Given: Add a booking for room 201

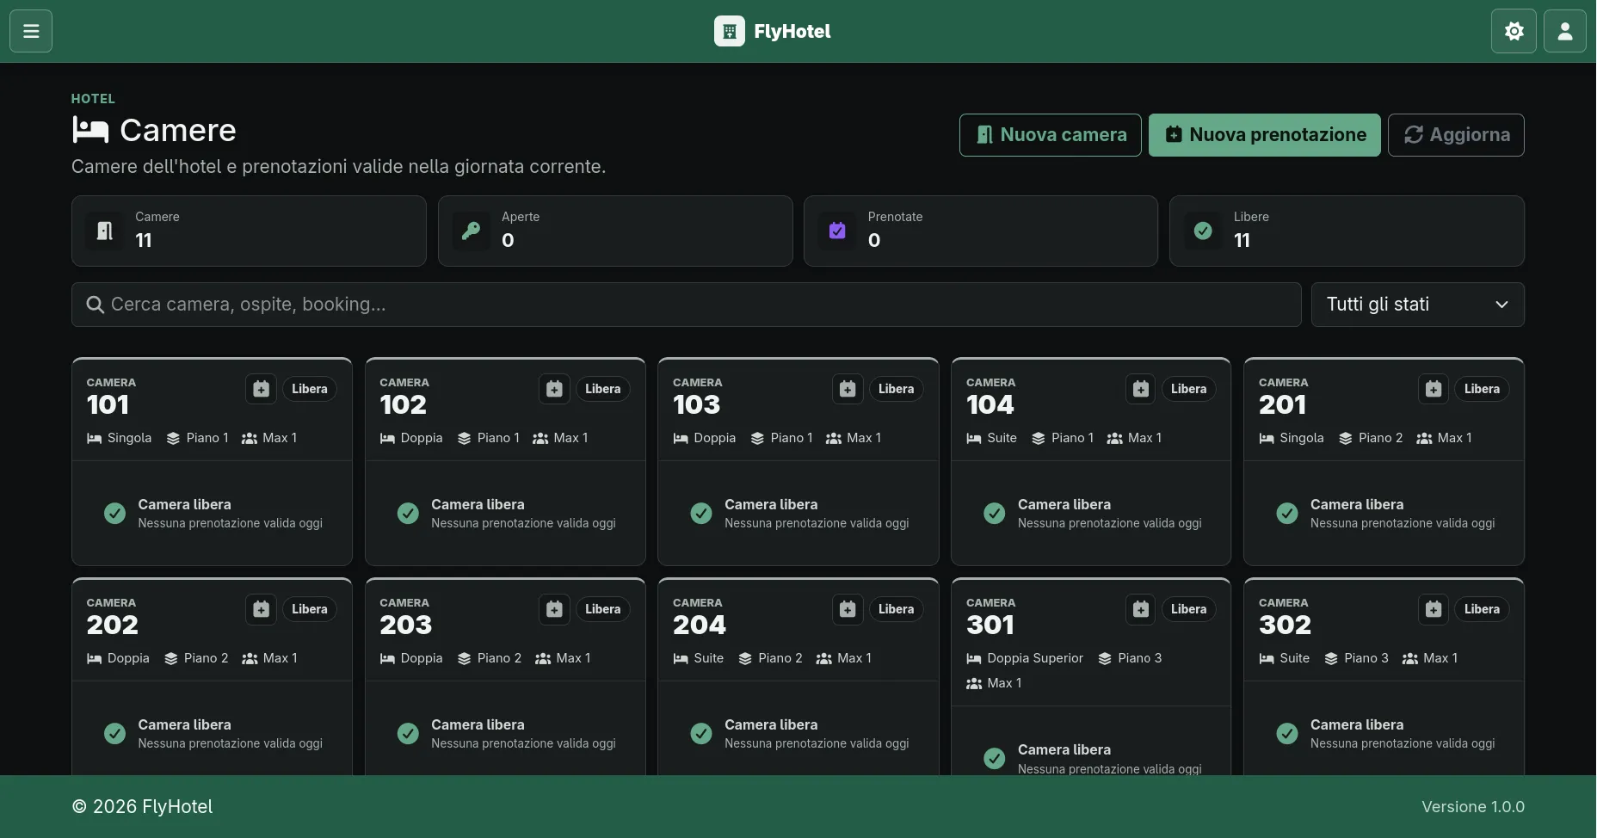Looking at the screenshot, I should 1434,389.
